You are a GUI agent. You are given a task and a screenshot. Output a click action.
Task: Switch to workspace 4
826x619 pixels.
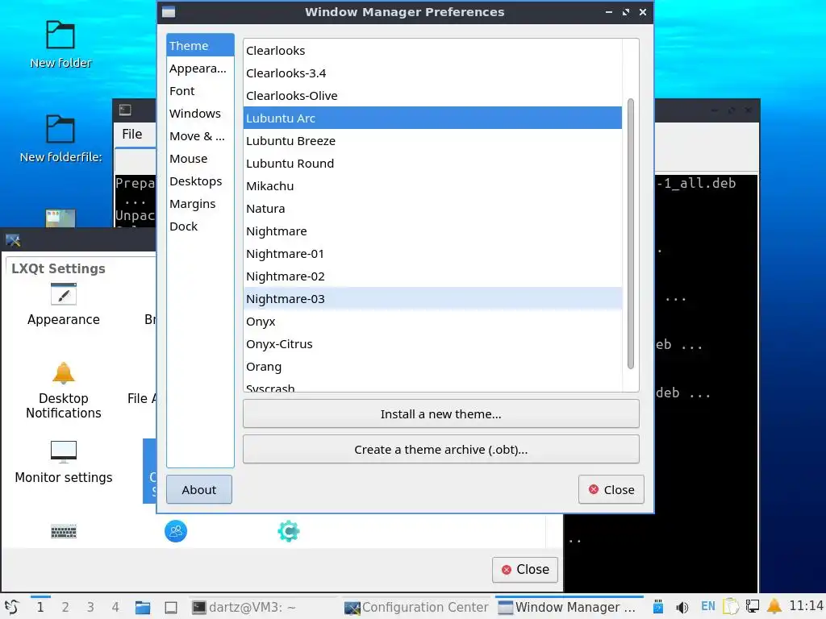click(115, 608)
